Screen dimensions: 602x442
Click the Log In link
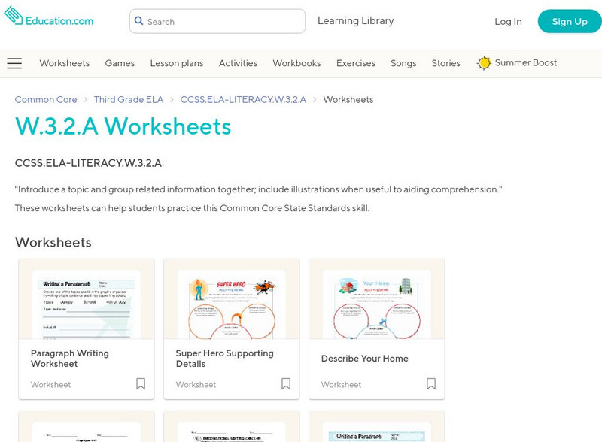point(508,22)
